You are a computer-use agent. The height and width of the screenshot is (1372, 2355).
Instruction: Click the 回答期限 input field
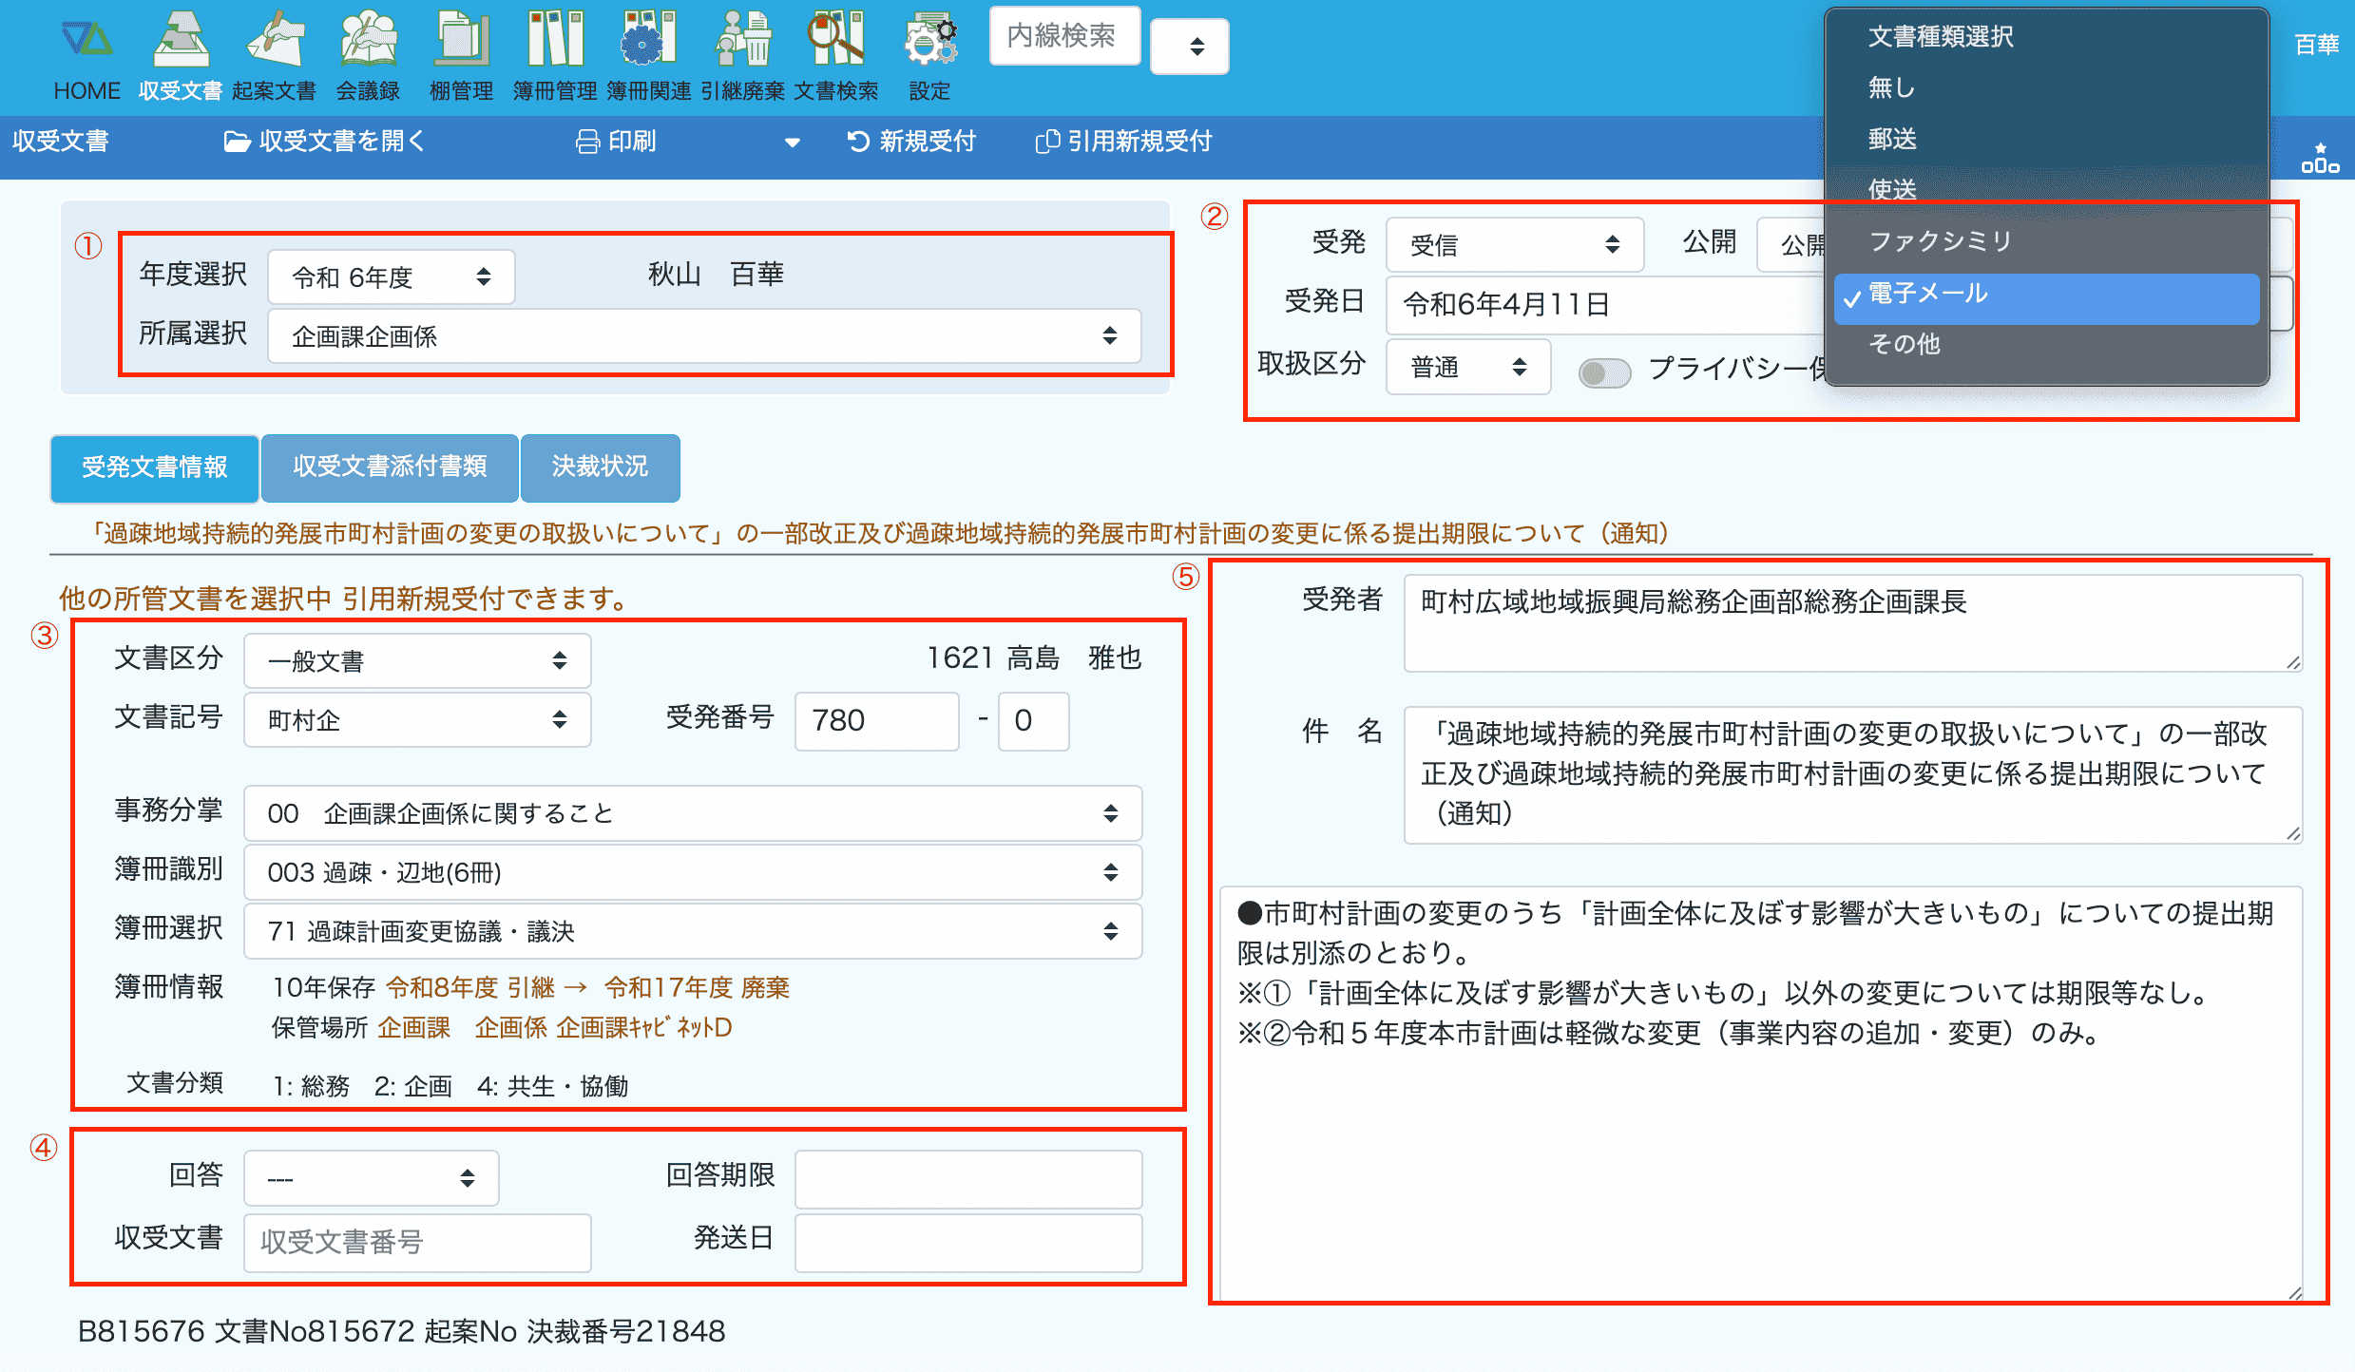967,1178
